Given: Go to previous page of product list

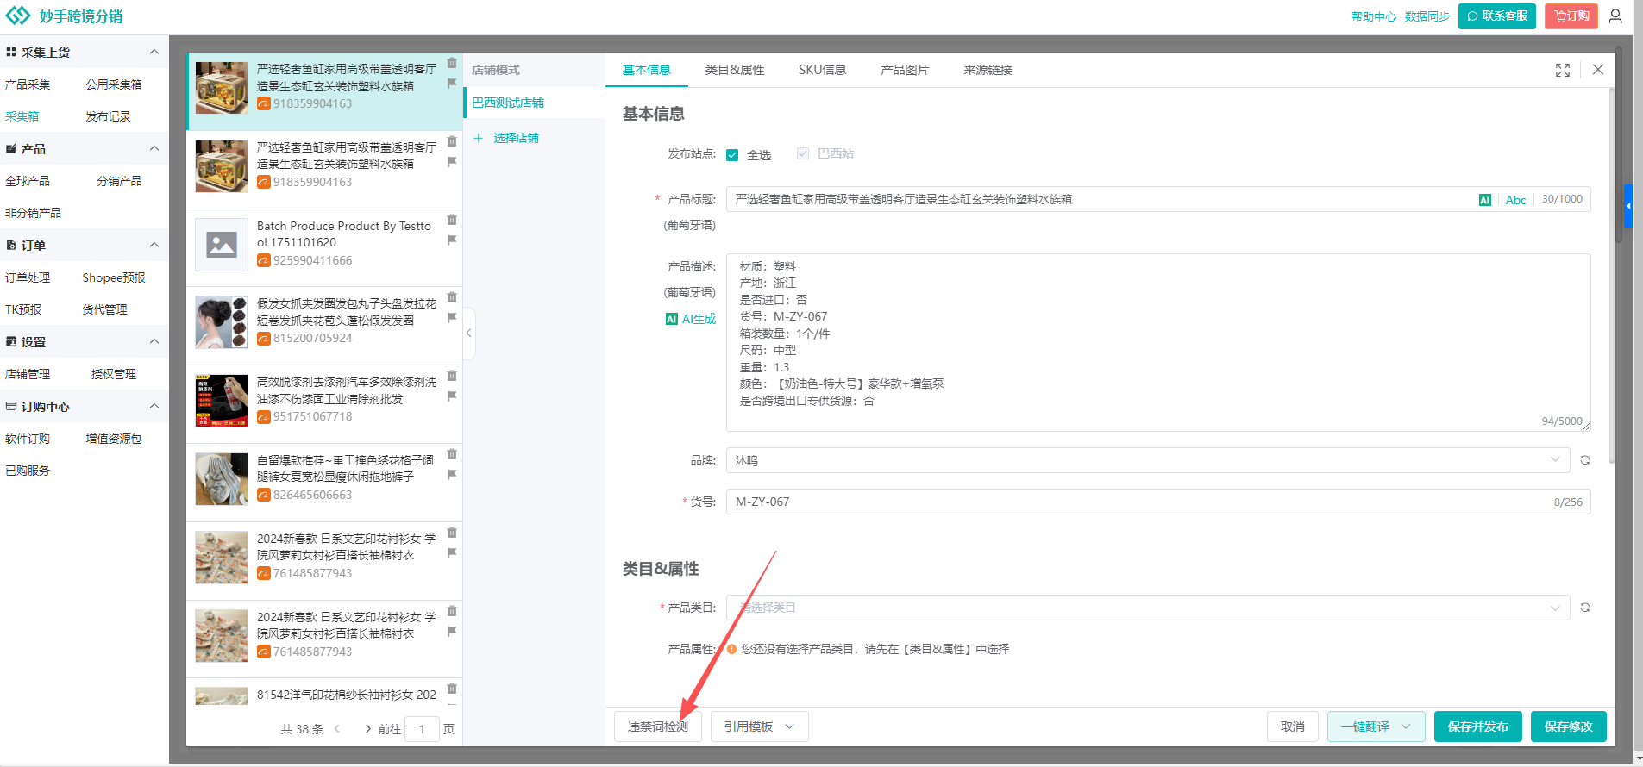Looking at the screenshot, I should pos(337,729).
